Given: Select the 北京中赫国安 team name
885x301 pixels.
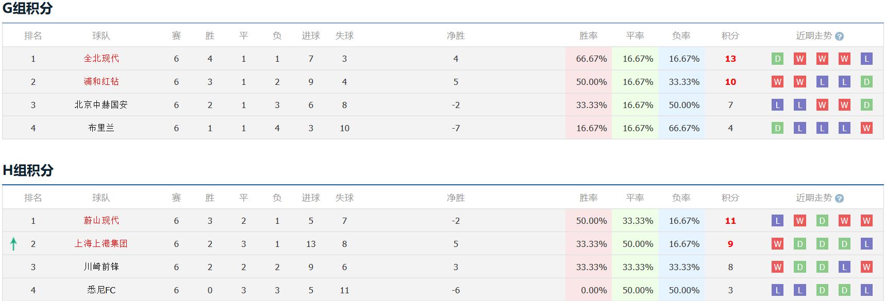Looking at the screenshot, I should pos(101,105).
